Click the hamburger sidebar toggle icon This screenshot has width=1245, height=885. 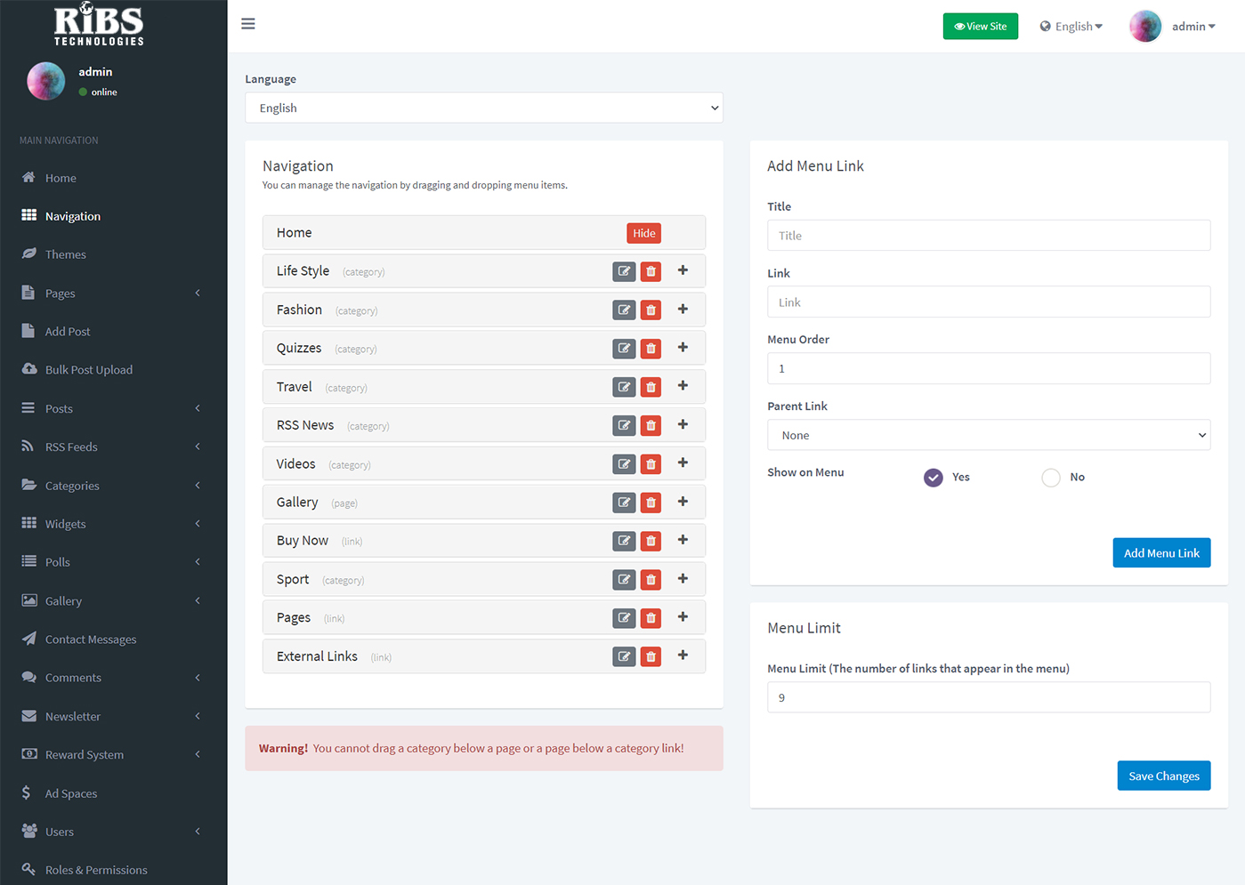tap(248, 24)
